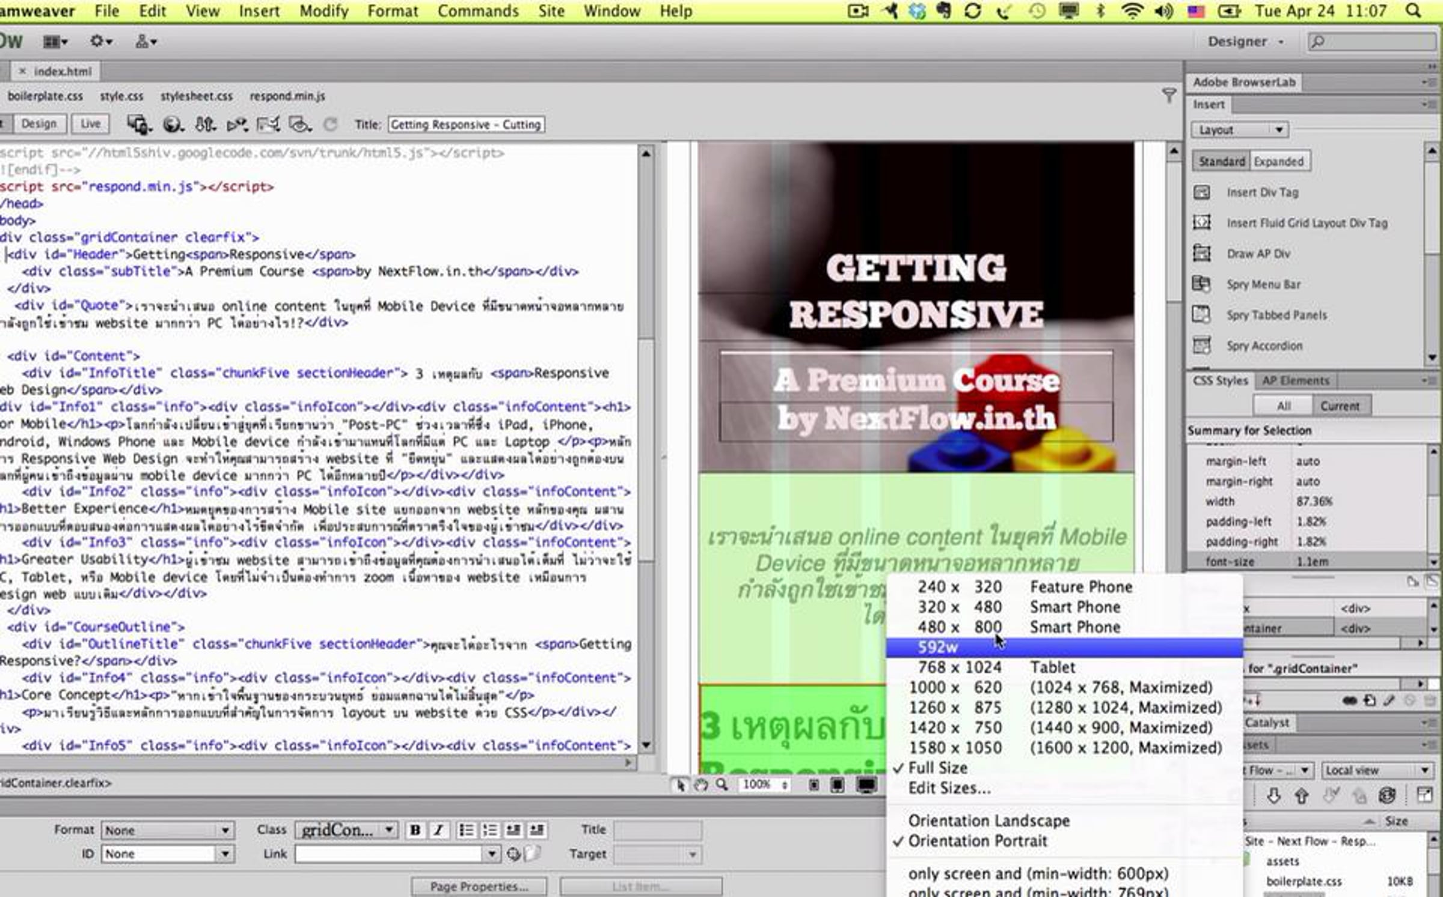Click the Page Properties button

[479, 886]
